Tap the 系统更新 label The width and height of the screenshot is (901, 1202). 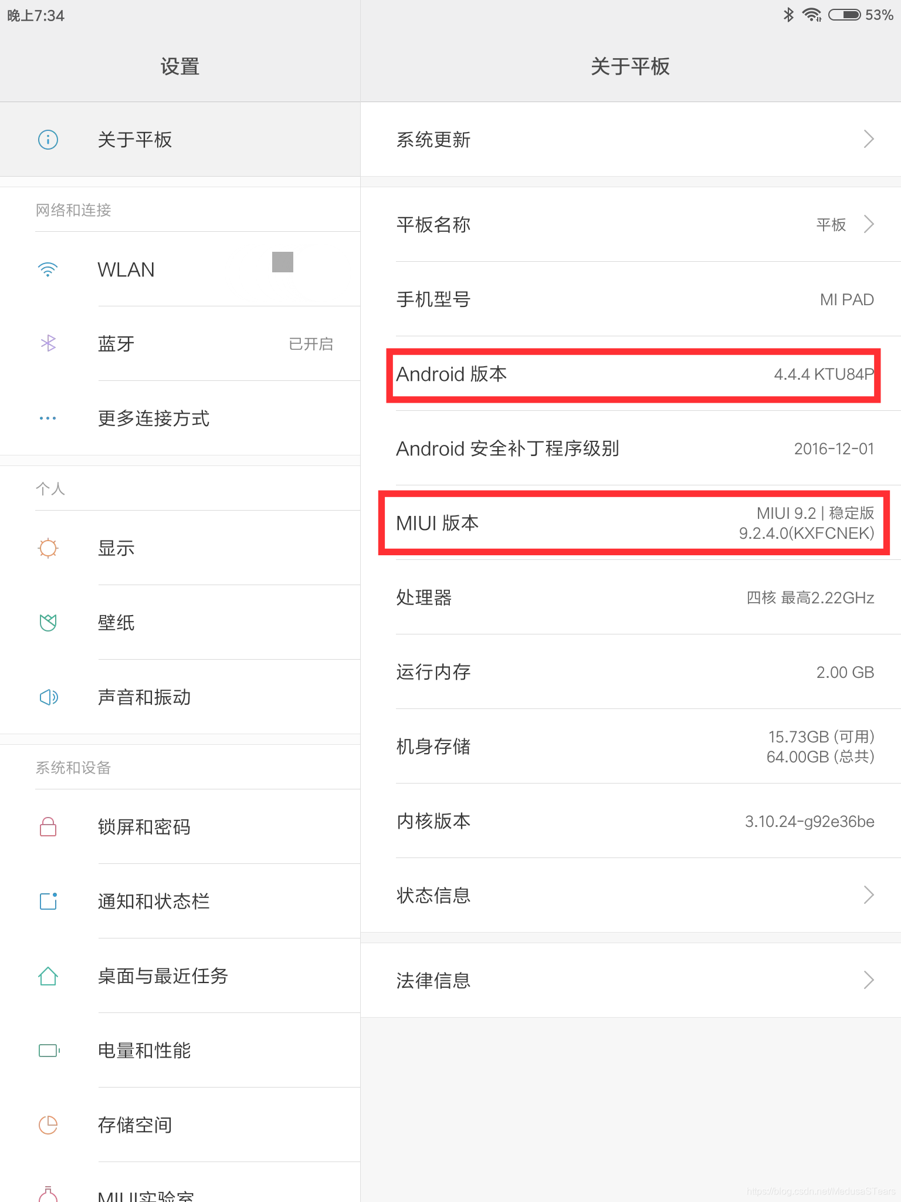click(x=433, y=140)
